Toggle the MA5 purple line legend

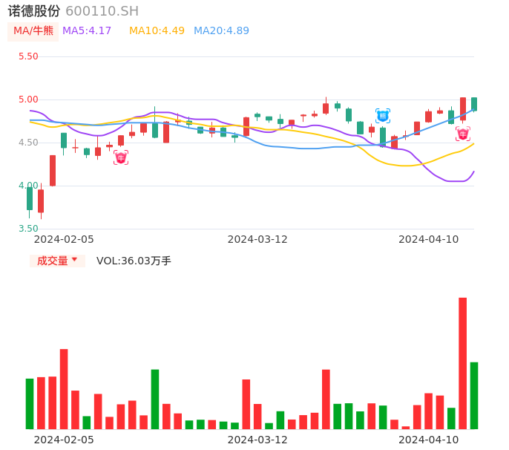pyautogui.click(x=87, y=31)
